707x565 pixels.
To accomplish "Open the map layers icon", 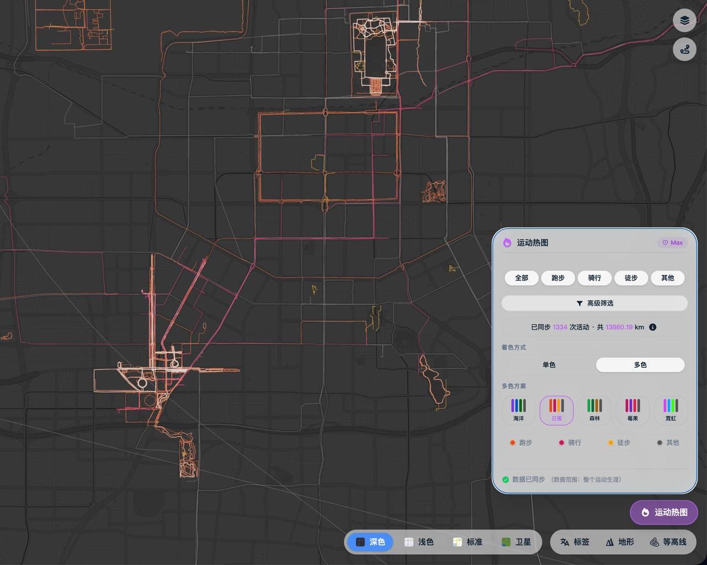I will click(x=684, y=21).
